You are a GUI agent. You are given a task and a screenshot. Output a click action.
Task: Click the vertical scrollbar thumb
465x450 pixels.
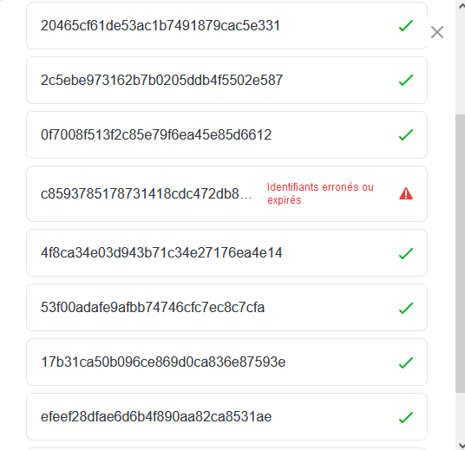[x=461, y=253]
